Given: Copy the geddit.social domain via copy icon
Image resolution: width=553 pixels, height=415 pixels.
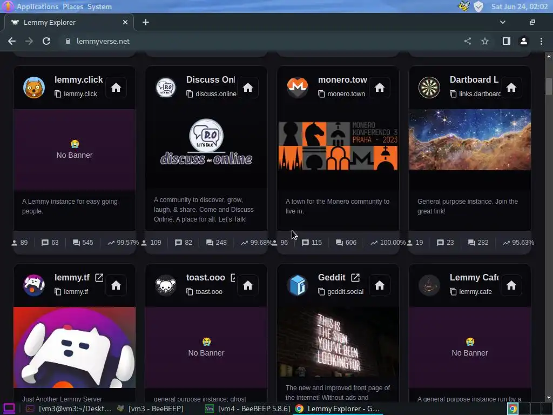Looking at the screenshot, I should [321, 291].
